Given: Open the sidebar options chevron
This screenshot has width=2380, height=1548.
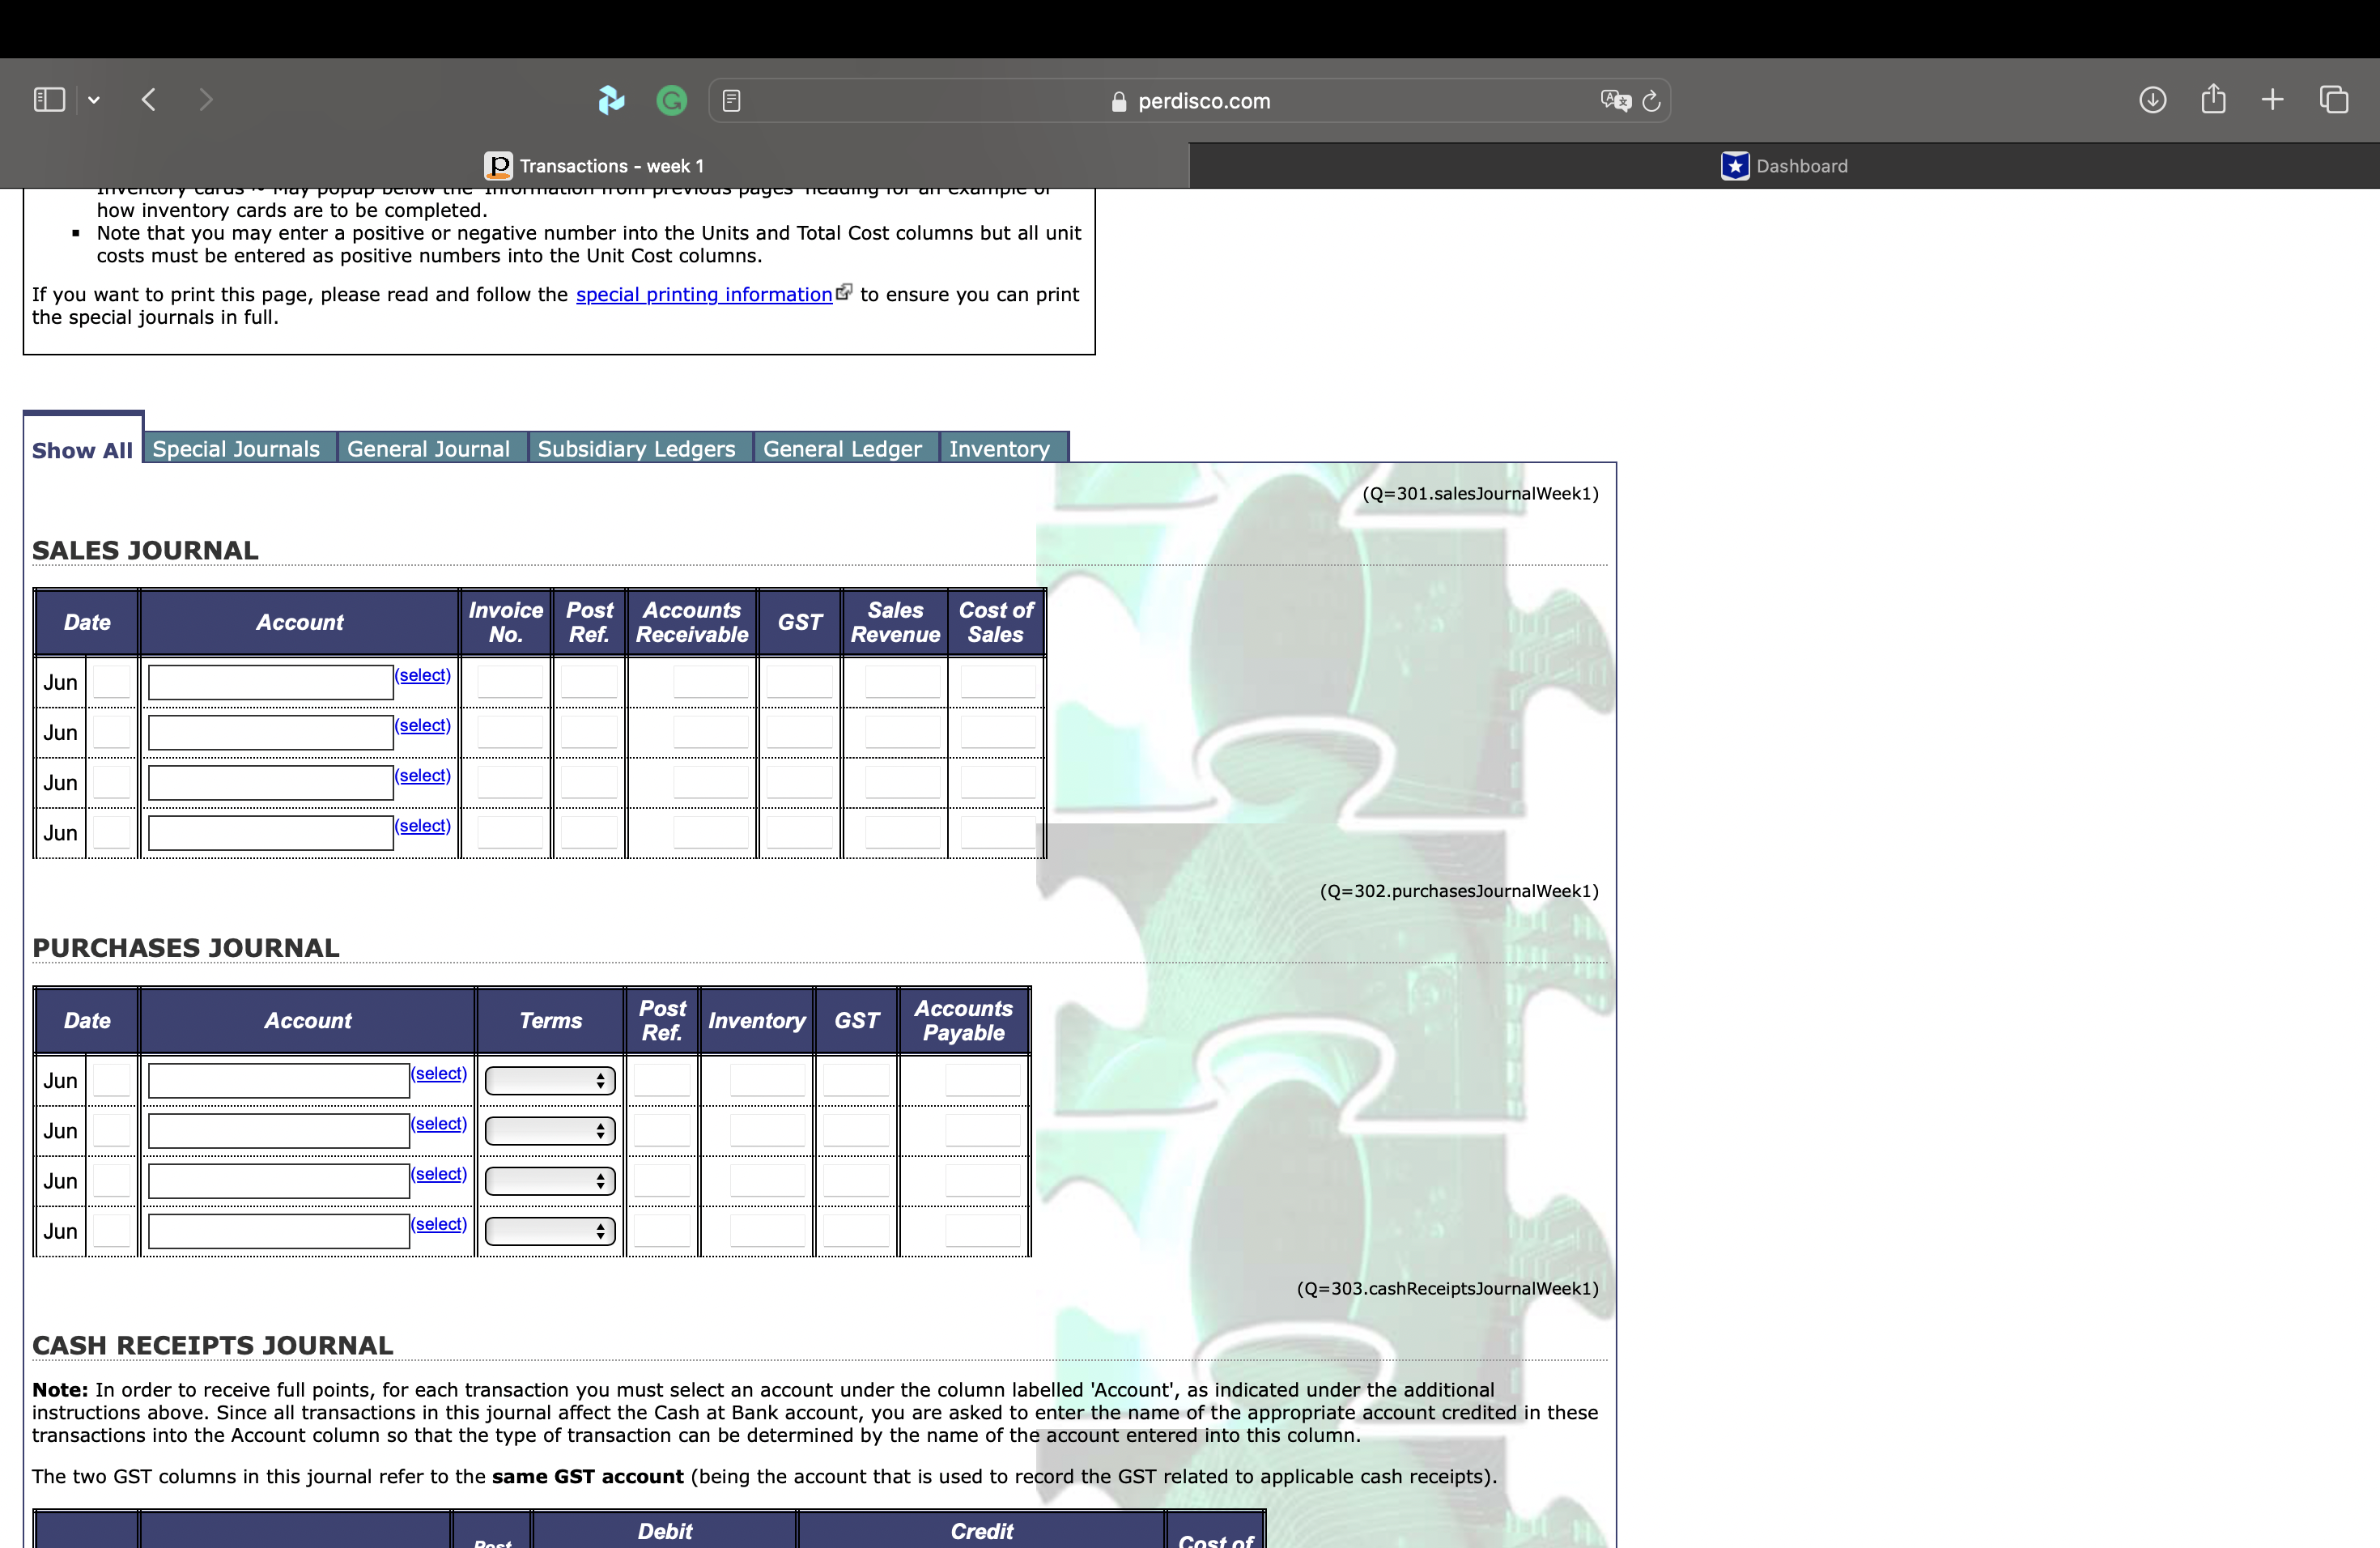Looking at the screenshot, I should coord(94,99).
